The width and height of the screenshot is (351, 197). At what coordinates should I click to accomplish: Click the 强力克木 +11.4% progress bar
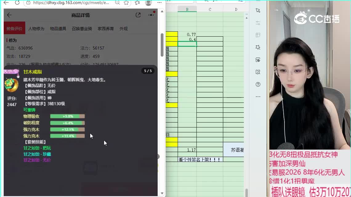tap(67, 136)
